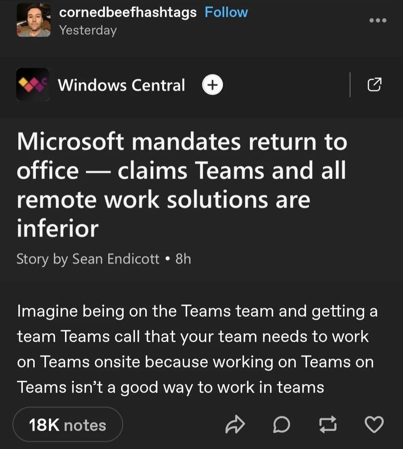Image resolution: width=403 pixels, height=449 pixels.
Task: Share the post using the arrow icon
Action: [235, 425]
